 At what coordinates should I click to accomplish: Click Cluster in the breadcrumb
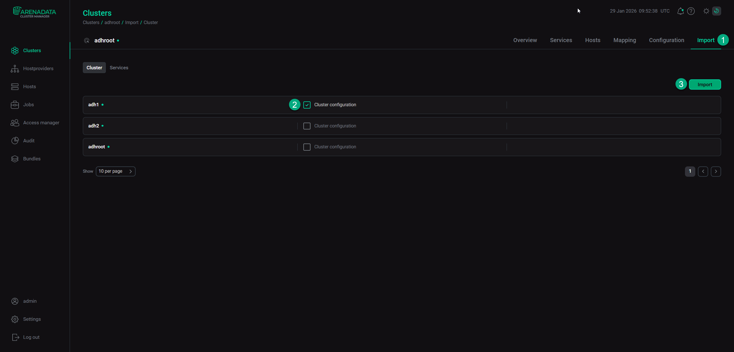pyautogui.click(x=151, y=23)
